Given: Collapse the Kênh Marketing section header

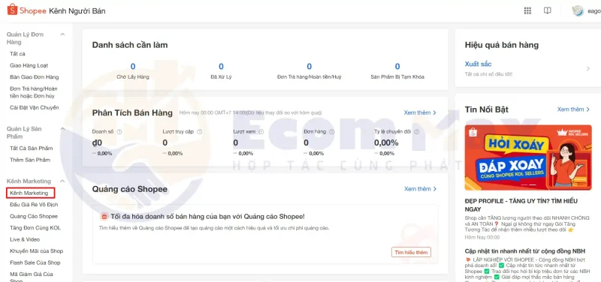Looking at the screenshot, I should [x=62, y=181].
